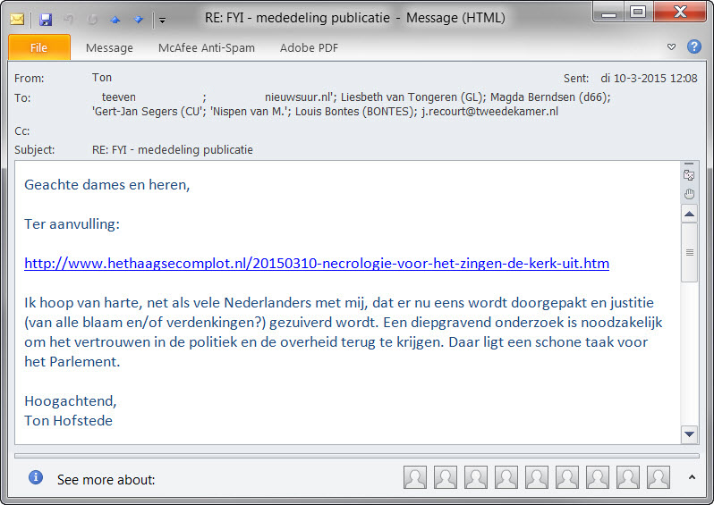Image resolution: width=714 pixels, height=505 pixels.
Task: Click the Redo arrow in quick access toolbar
Action: 92,20
